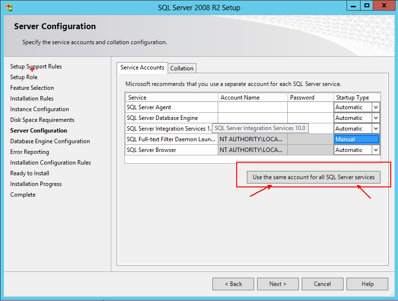This screenshot has width=398, height=301.
Task: Click Setup Role step in sidebar
Action: tap(24, 77)
